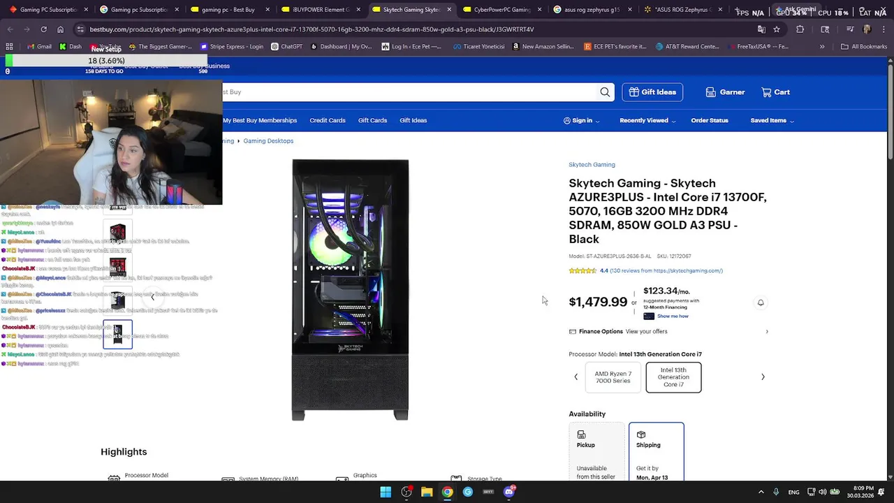
Task: Click the translate page icon in address bar
Action: click(761, 29)
